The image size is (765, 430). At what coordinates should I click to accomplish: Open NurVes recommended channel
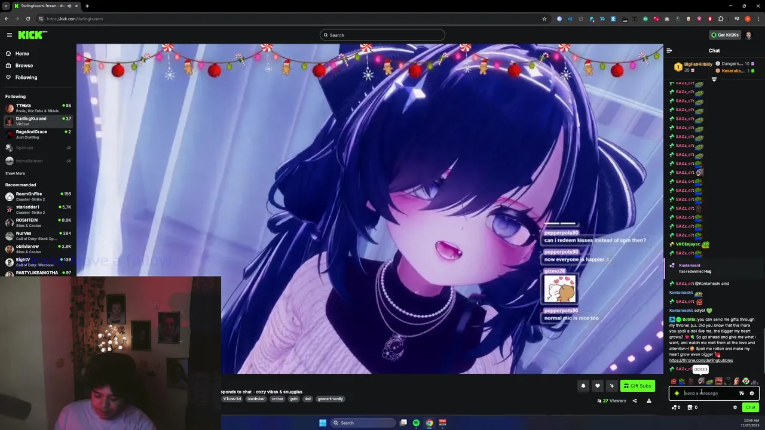pos(38,236)
